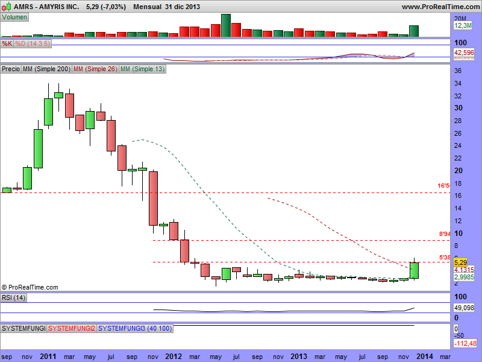This screenshot has height=362, width=482.
Task: Click the 2013 label on time axis
Action: coord(299,357)
